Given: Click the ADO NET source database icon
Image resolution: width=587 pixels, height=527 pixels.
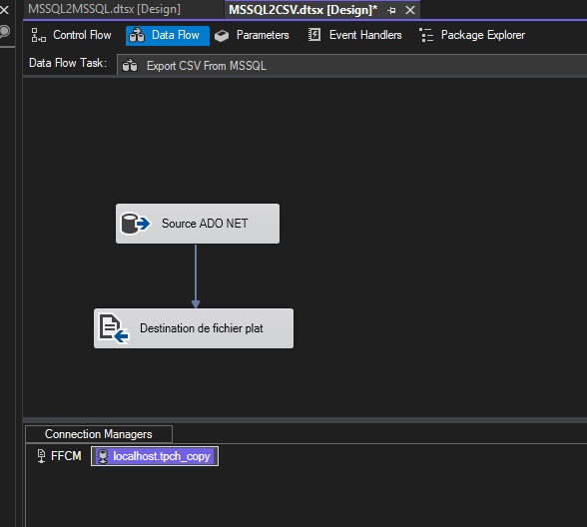Looking at the screenshot, I should tap(135, 224).
